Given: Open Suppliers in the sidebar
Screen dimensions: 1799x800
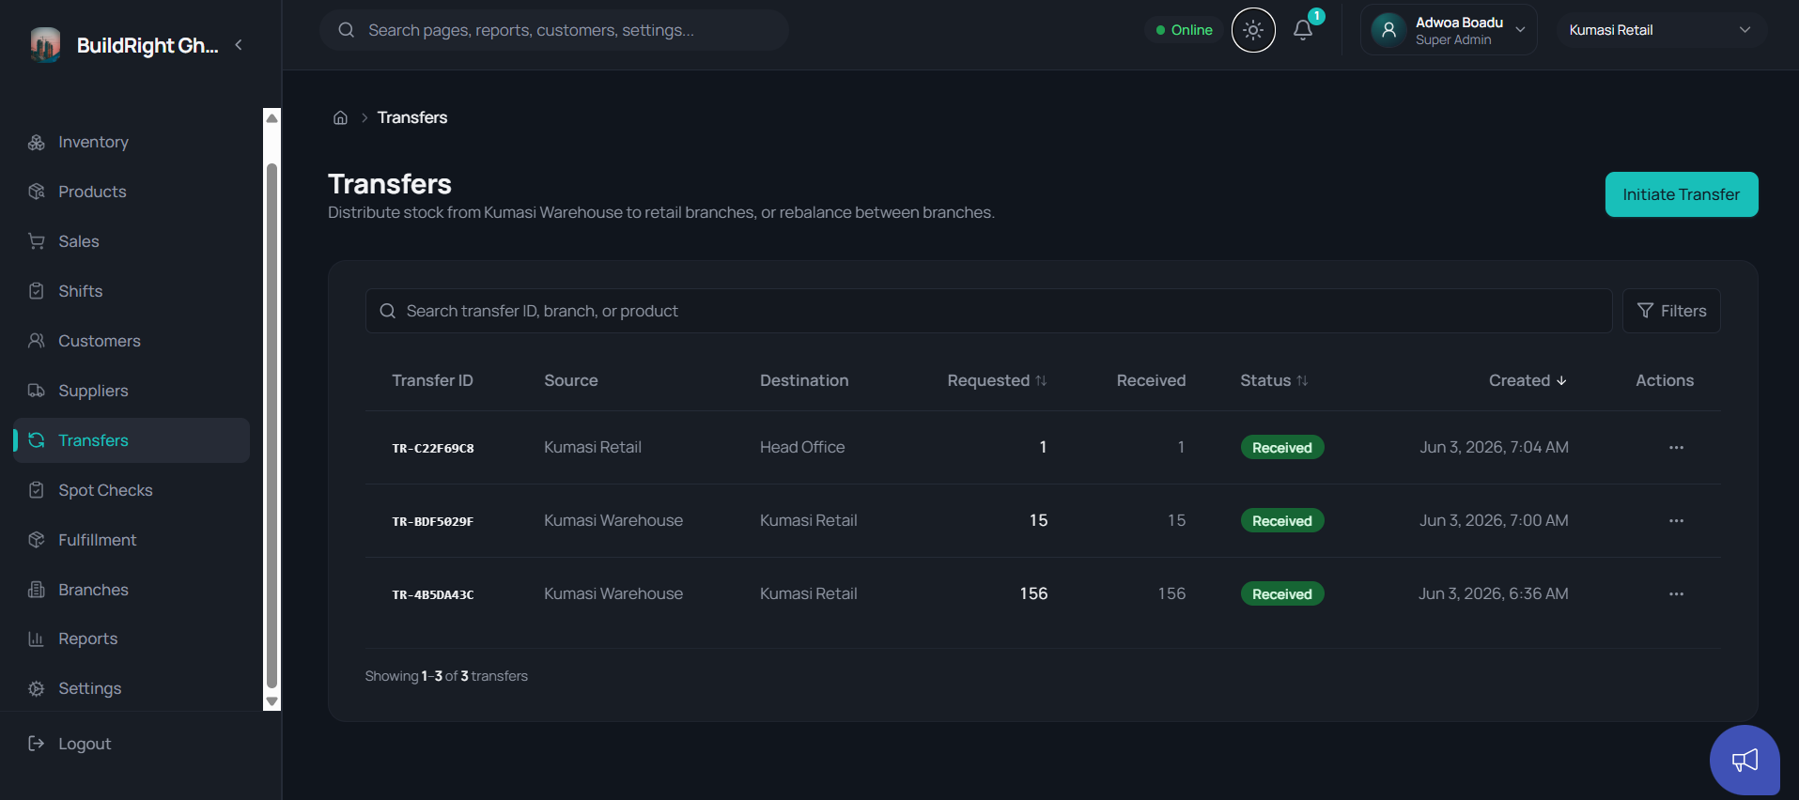Looking at the screenshot, I should [x=132, y=391].
